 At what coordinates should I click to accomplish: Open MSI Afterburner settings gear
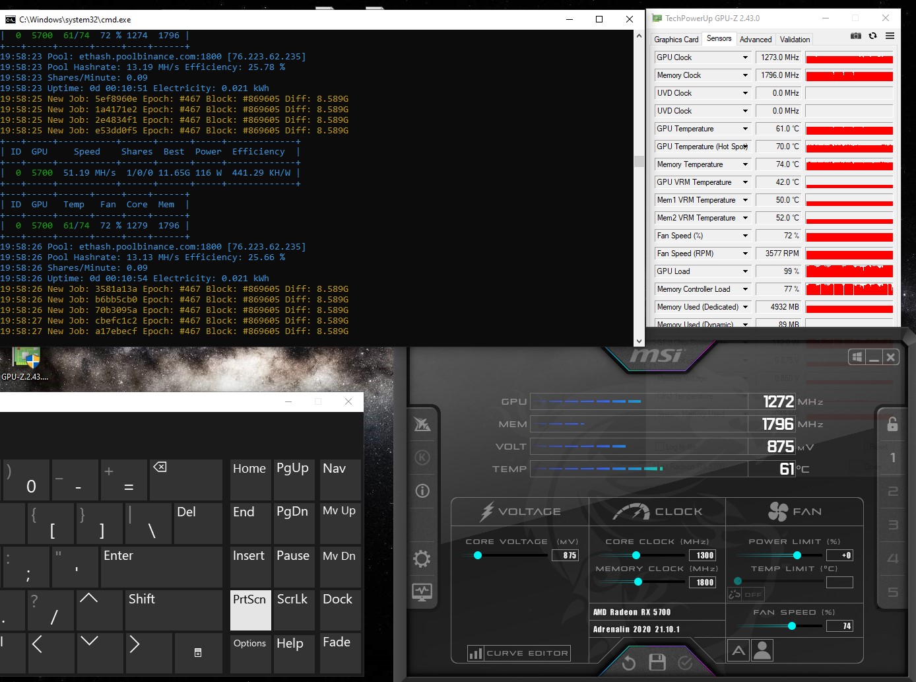pos(422,559)
